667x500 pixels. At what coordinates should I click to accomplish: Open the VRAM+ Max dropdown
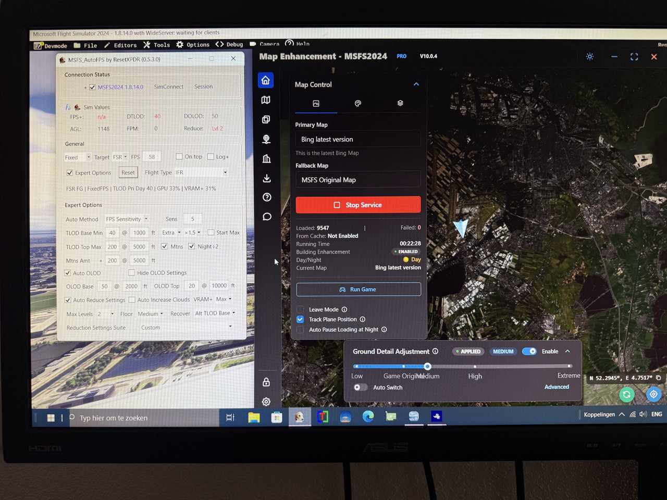coord(224,299)
